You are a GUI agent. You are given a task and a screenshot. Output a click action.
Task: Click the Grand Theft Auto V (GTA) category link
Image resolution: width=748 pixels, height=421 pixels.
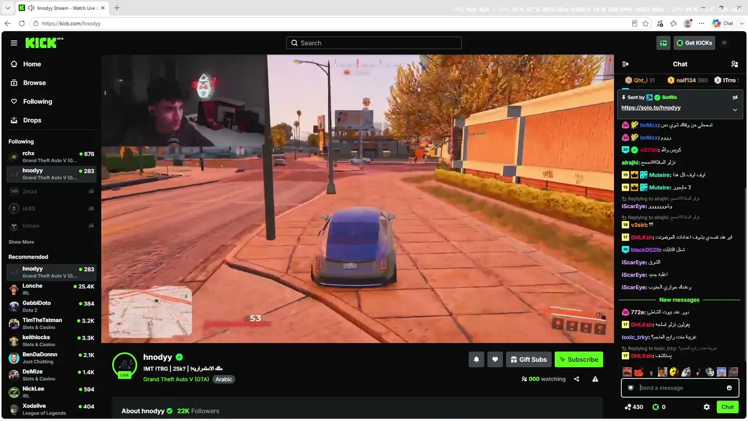click(x=176, y=379)
